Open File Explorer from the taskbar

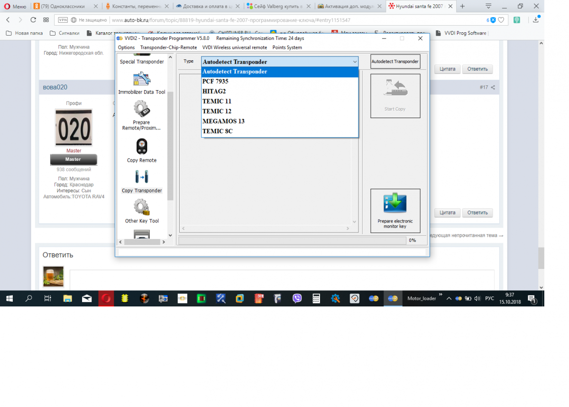point(67,298)
